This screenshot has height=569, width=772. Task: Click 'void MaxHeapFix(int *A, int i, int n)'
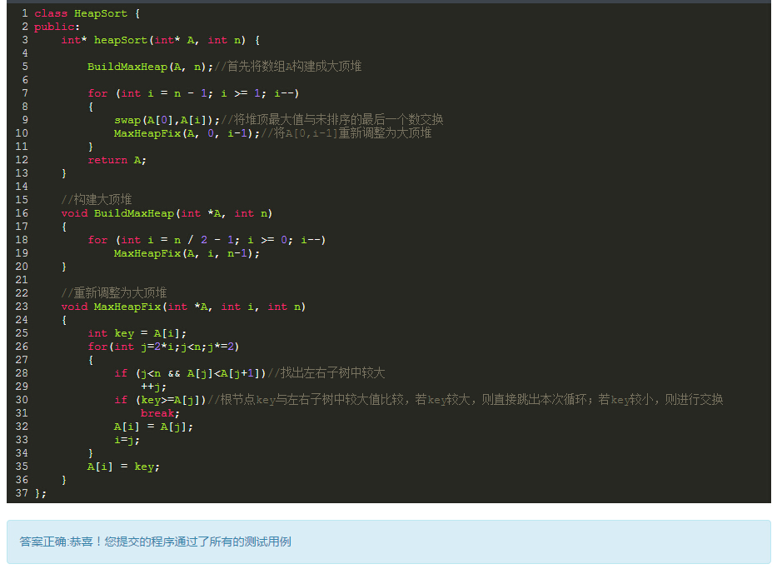tap(184, 307)
